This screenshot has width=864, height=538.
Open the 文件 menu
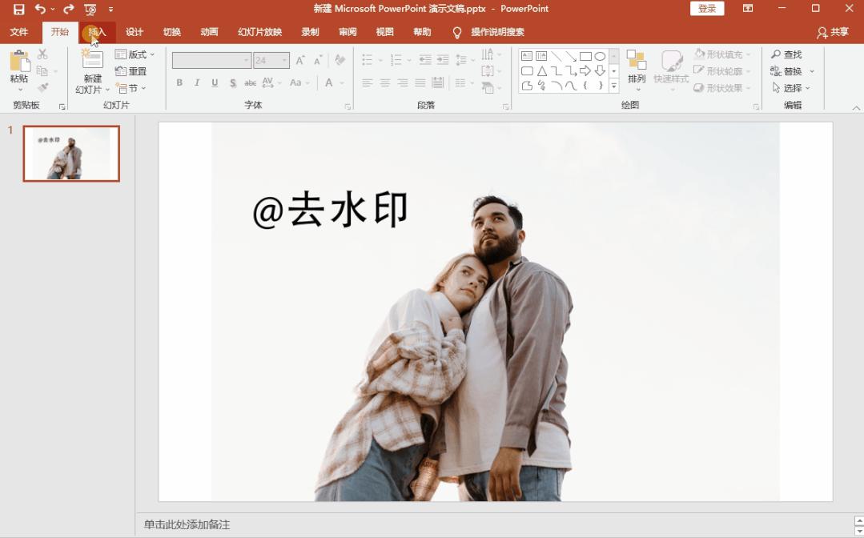[x=18, y=32]
